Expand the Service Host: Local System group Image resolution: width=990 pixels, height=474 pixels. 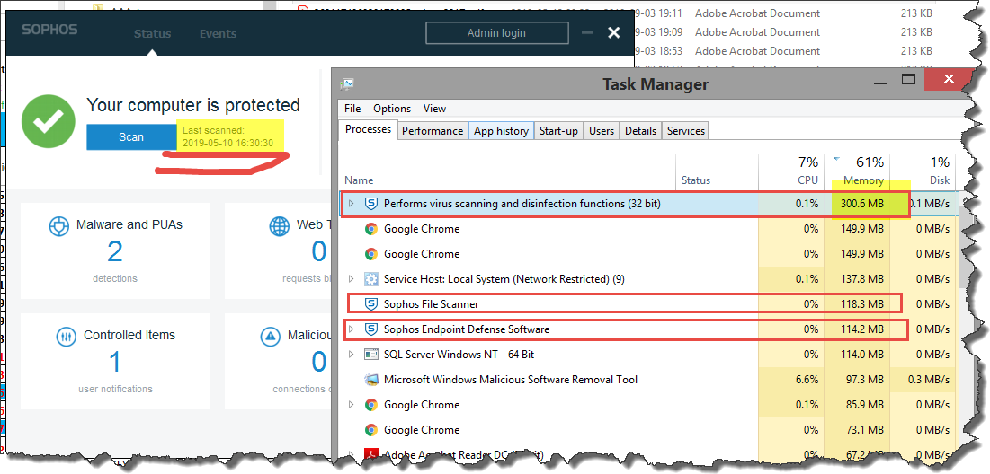tap(352, 279)
